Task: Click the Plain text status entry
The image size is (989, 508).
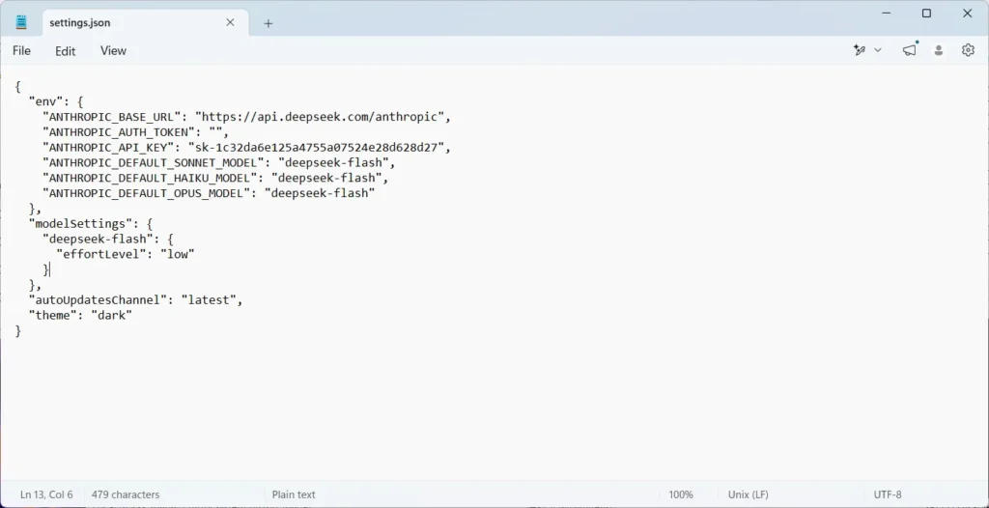Action: (x=294, y=494)
